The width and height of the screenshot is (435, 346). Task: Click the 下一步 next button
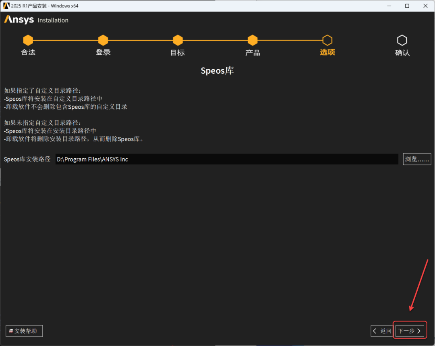click(410, 331)
